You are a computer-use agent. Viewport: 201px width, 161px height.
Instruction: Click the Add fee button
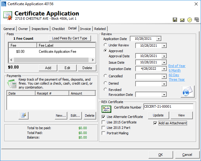point(48,68)
